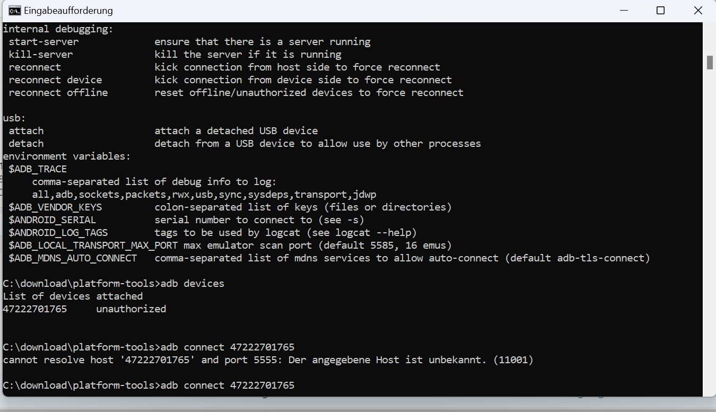
Task: Click the serial number under "List of devices attached"
Action: click(35, 309)
